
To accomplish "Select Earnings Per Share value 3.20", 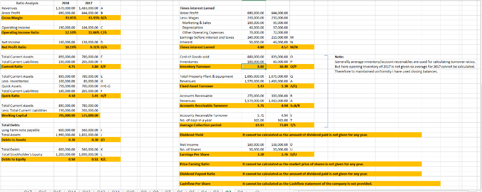I will pyautogui.click(x=254, y=154).
